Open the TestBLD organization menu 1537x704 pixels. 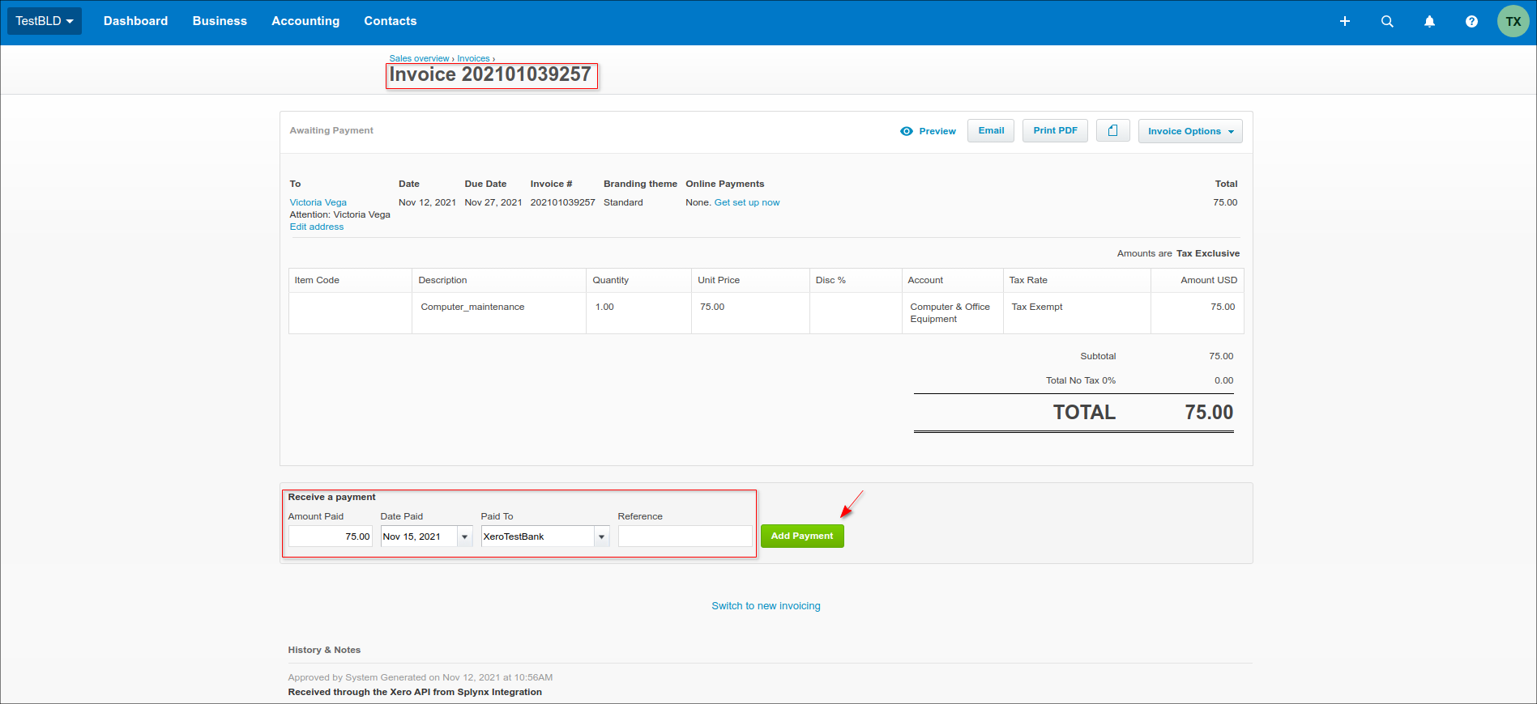(x=45, y=21)
